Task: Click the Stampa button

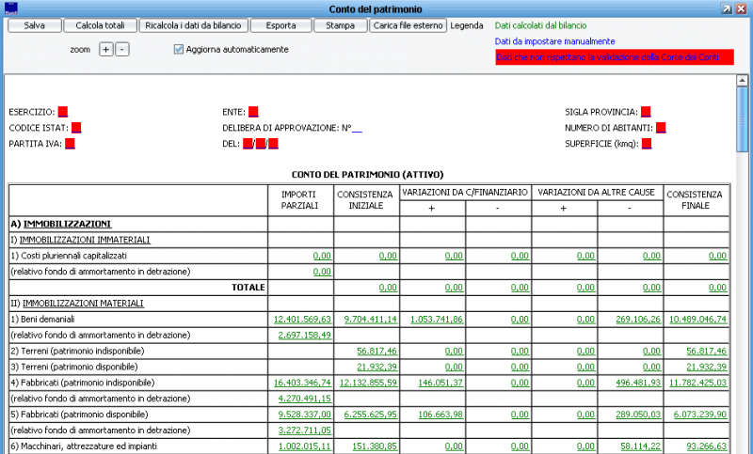Action: point(340,25)
